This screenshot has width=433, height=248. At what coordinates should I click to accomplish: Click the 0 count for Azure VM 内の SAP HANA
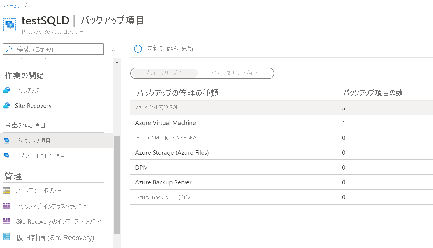pyautogui.click(x=344, y=138)
